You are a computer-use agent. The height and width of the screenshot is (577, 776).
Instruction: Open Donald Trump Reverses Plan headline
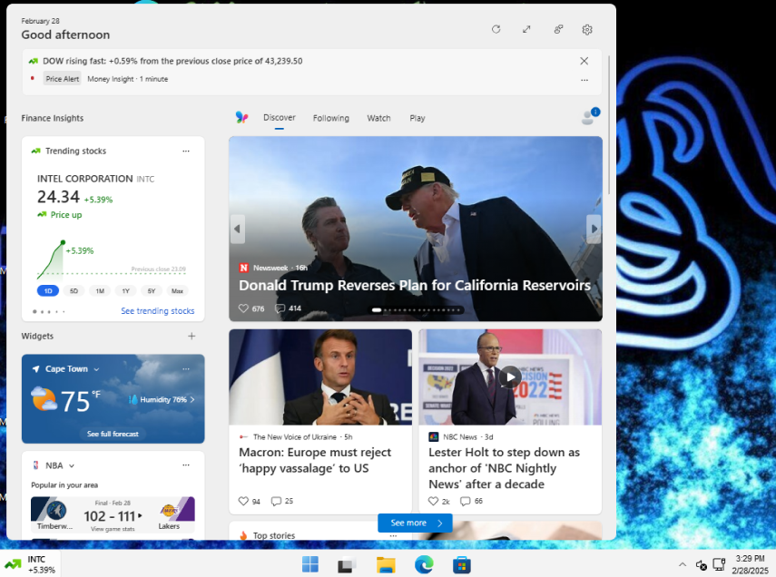tap(414, 286)
